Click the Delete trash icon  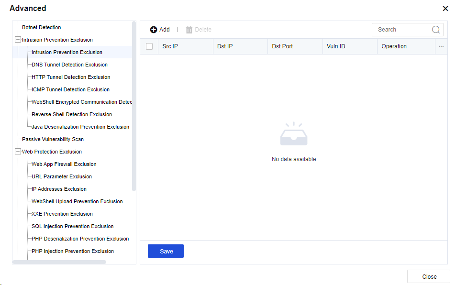[189, 30]
